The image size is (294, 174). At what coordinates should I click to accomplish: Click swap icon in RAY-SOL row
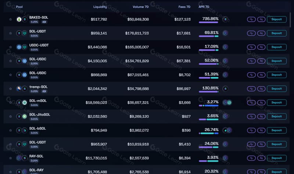[261, 158]
